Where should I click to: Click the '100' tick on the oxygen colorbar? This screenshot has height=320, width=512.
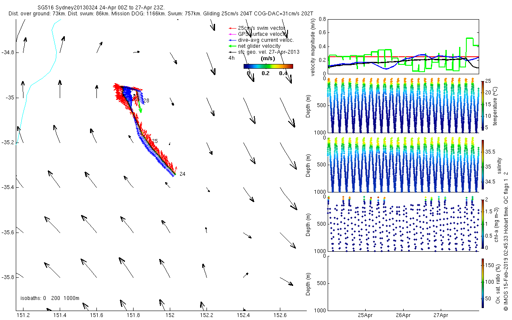489,282
